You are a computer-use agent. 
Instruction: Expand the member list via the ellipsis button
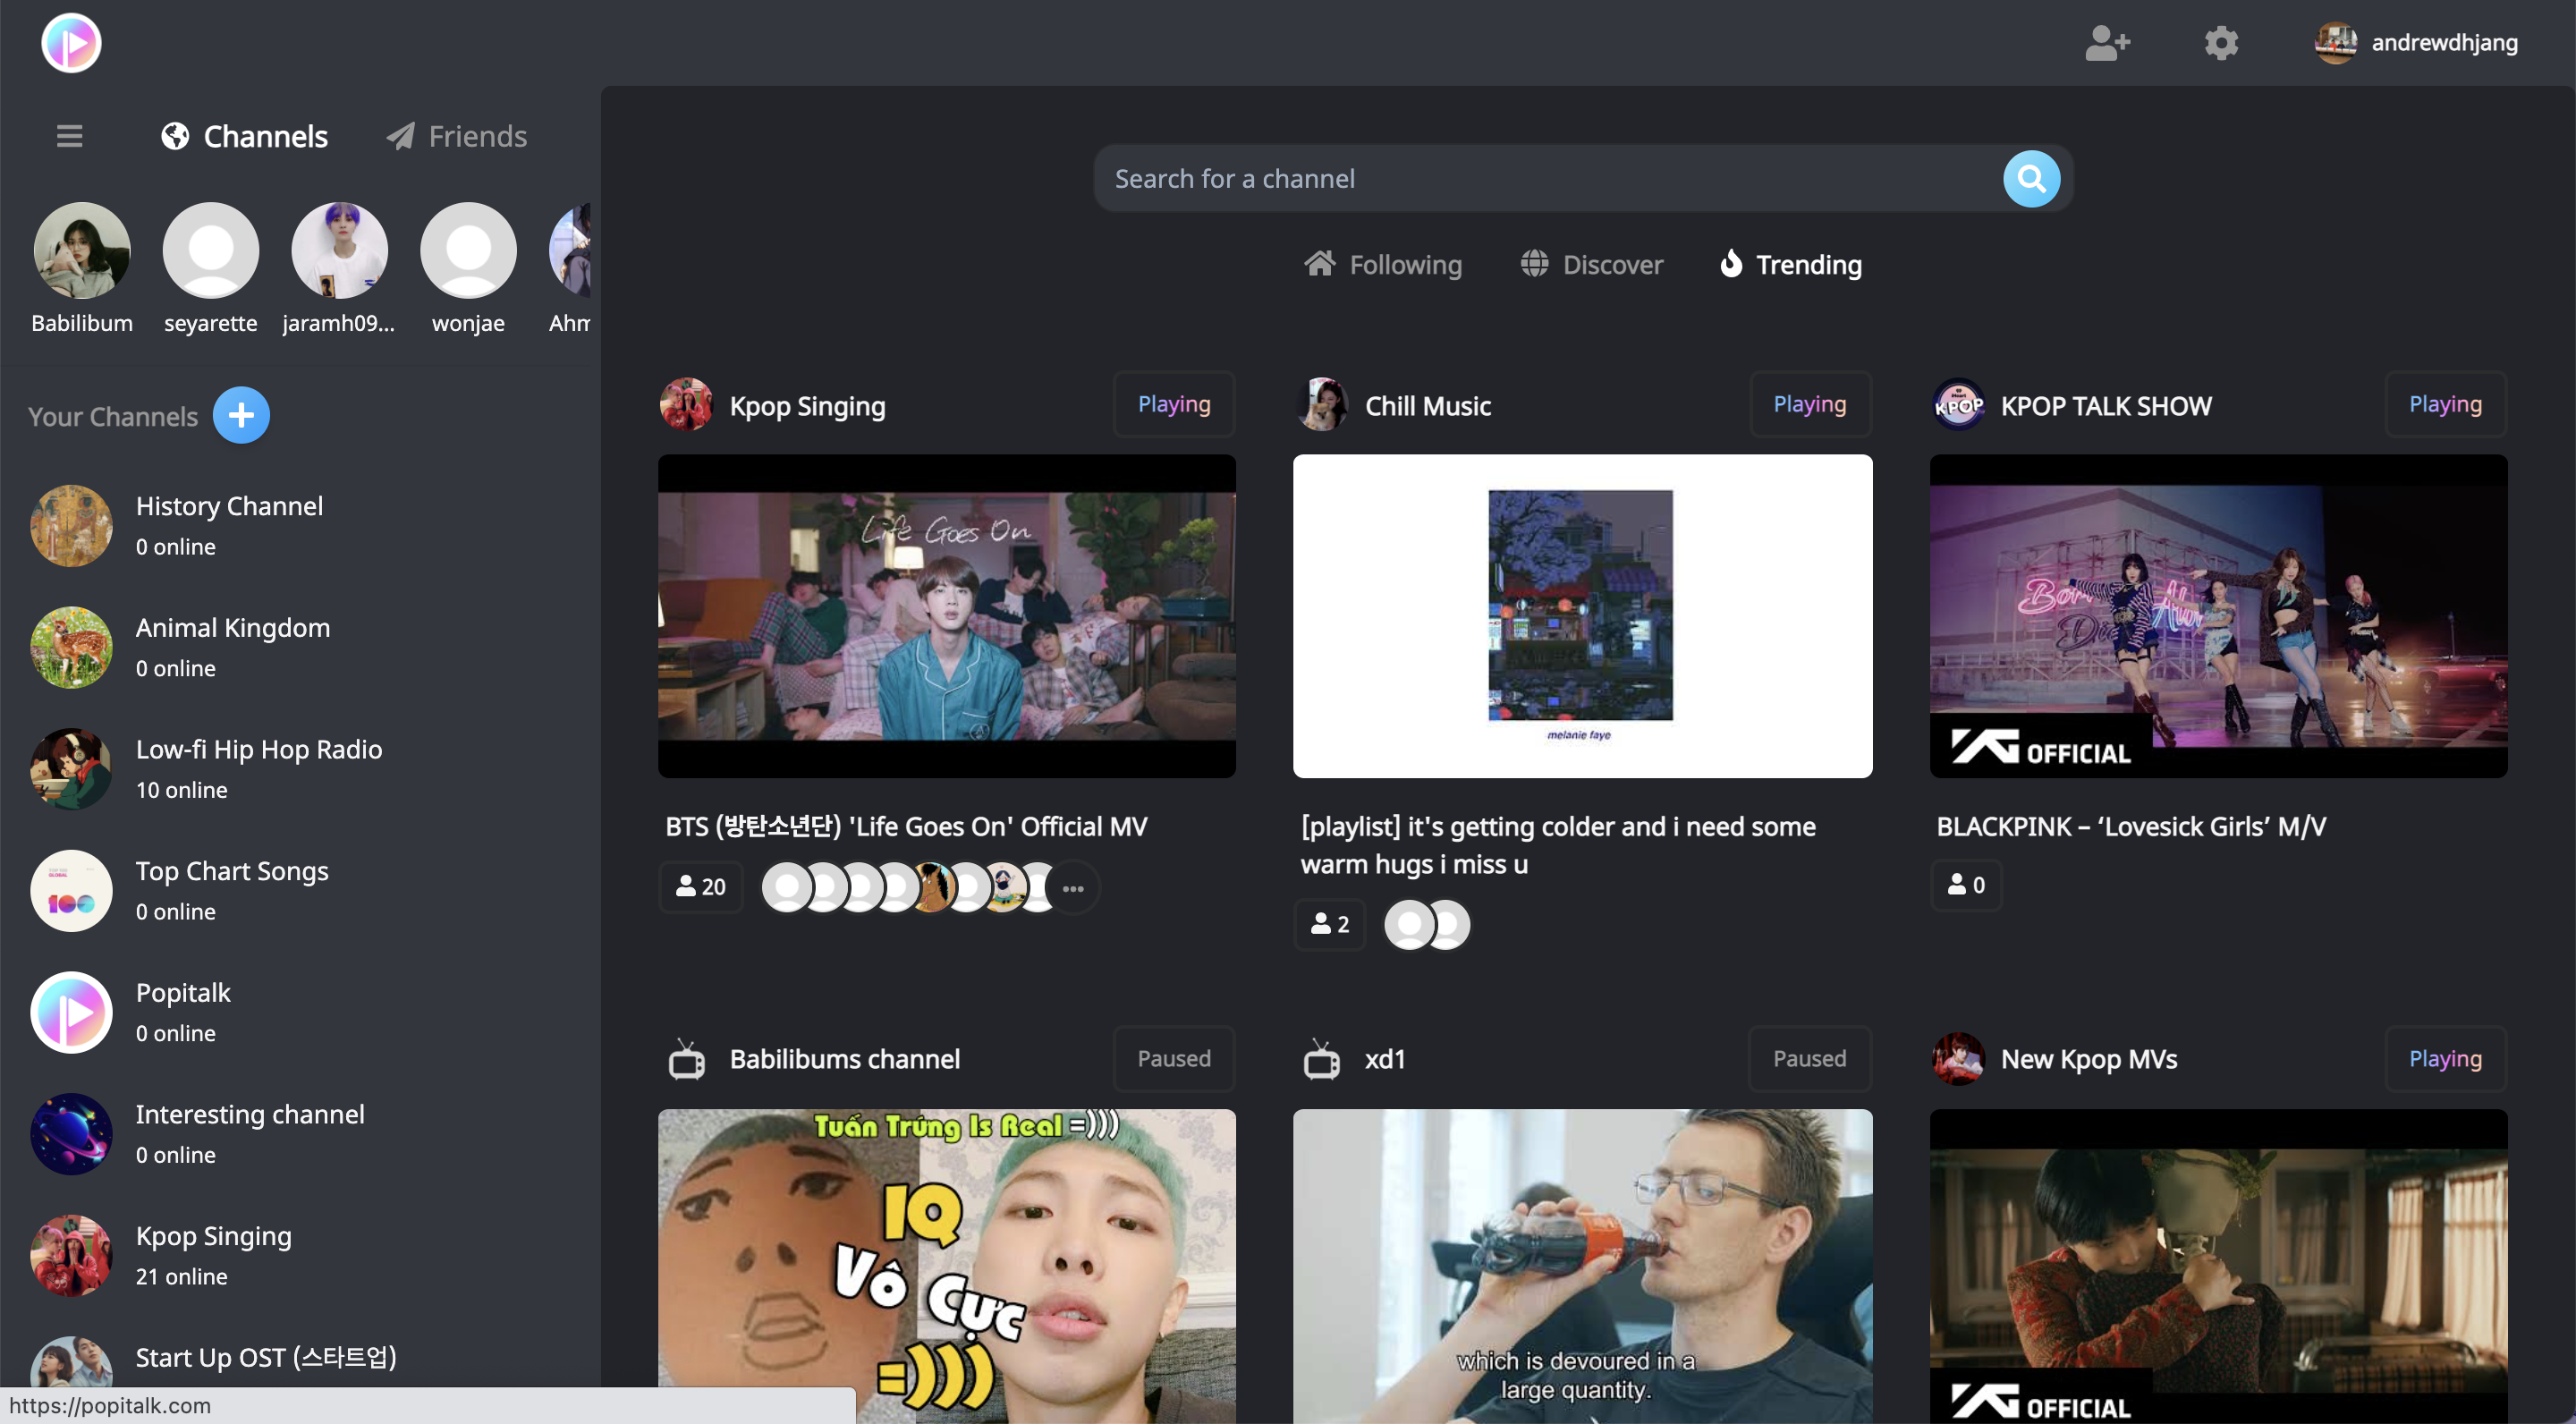click(x=1073, y=887)
